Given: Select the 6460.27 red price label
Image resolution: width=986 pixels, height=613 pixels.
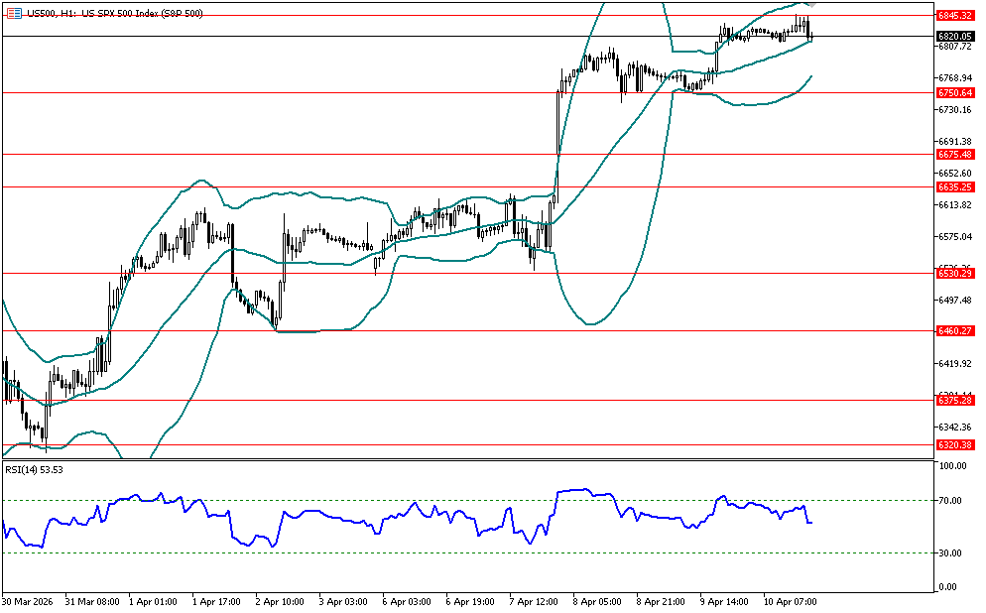Looking at the screenshot, I should click(x=955, y=330).
